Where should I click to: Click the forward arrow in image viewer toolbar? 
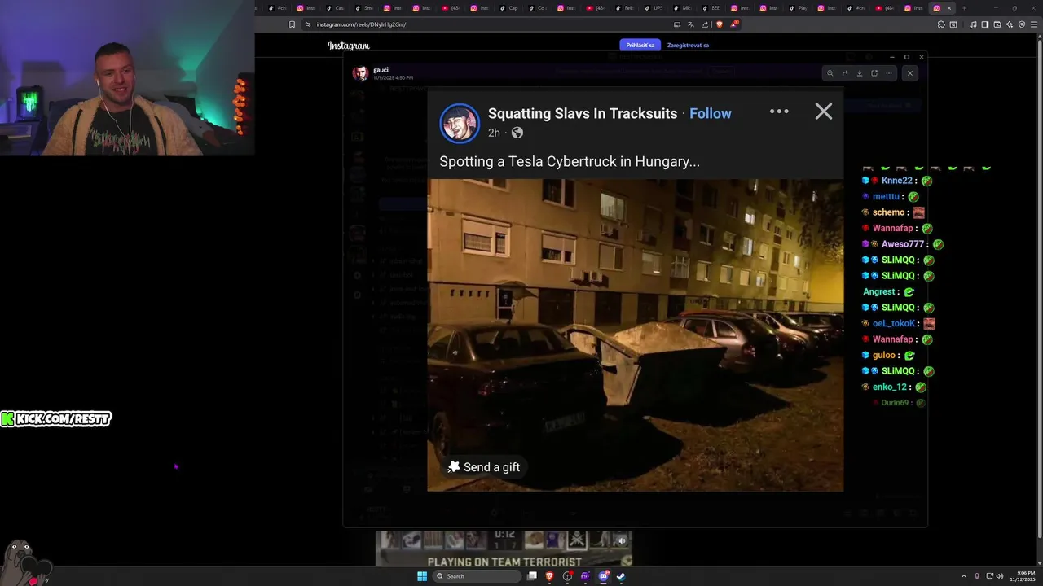pos(845,73)
